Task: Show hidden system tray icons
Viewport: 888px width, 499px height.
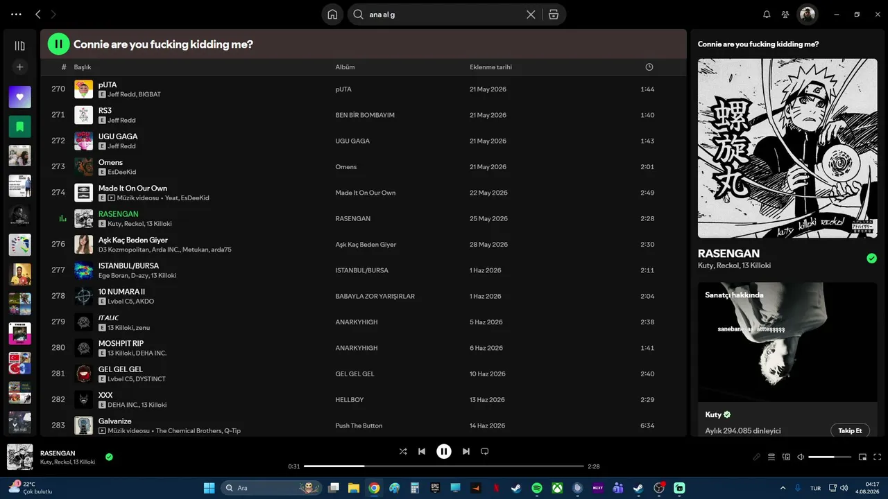Action: tap(783, 488)
